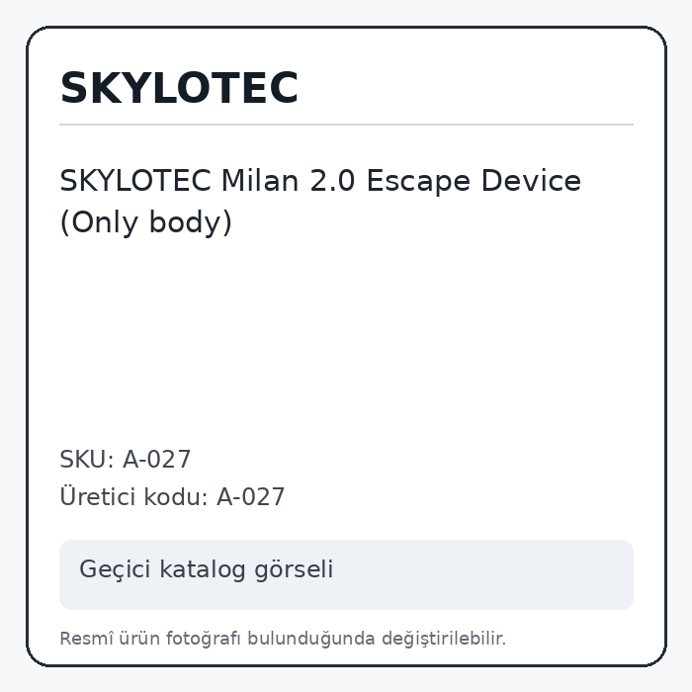Select the A-027 value after Üretici kodu
Screen dimensions: 692x692
pos(250,497)
